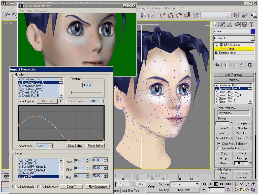Open View menu in LSH Muscles Viewer

(x=29, y=11)
